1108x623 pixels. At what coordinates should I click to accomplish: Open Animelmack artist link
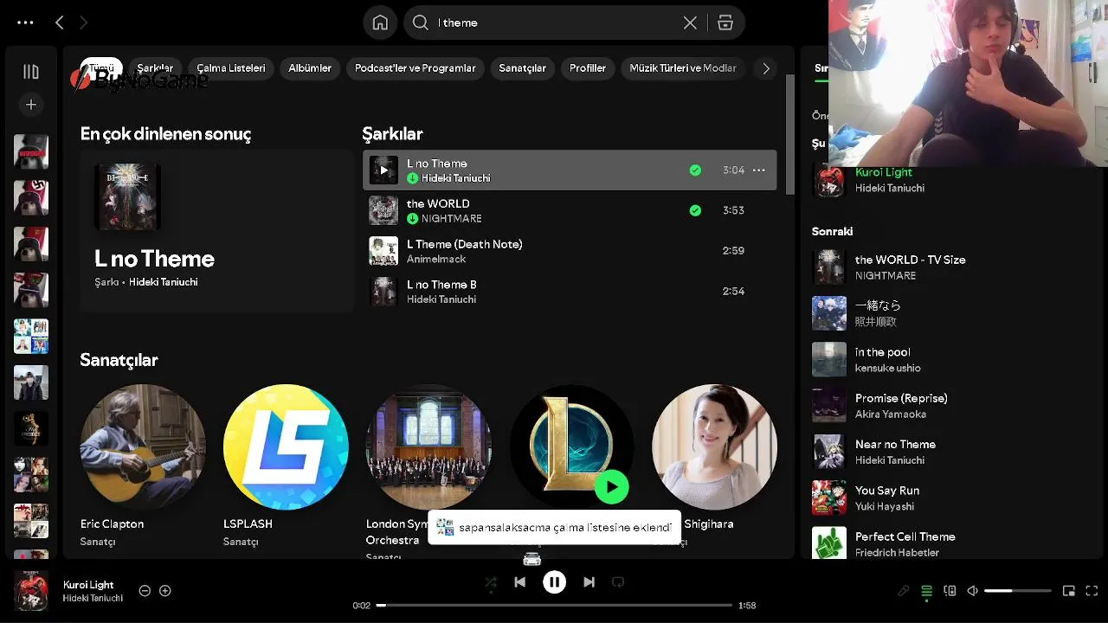click(x=436, y=259)
